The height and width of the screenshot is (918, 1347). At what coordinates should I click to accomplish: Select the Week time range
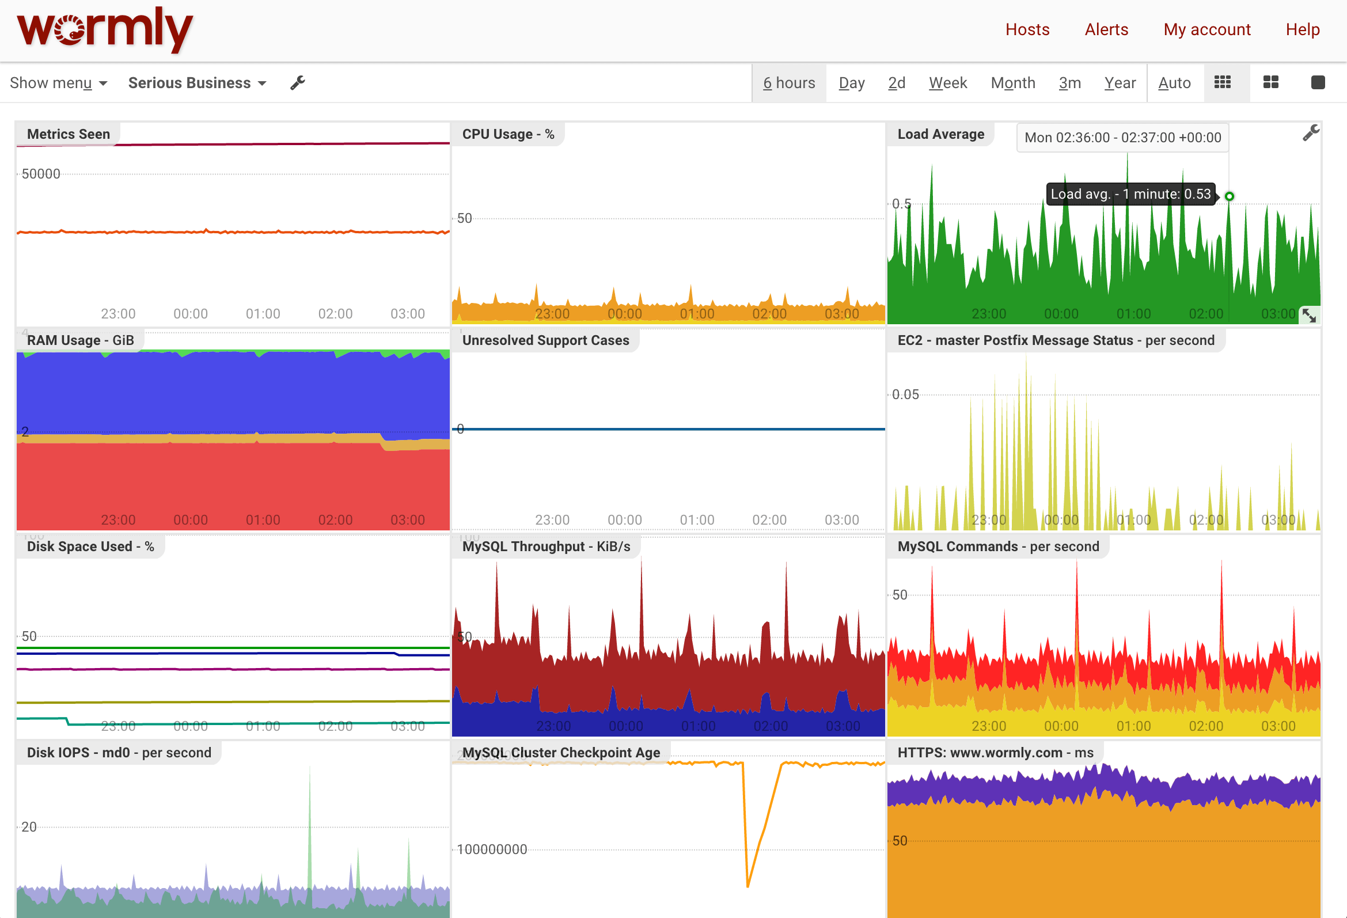pos(948,83)
